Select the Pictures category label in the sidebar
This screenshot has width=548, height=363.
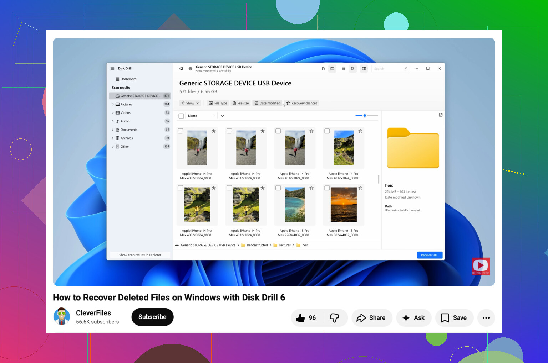[126, 104]
